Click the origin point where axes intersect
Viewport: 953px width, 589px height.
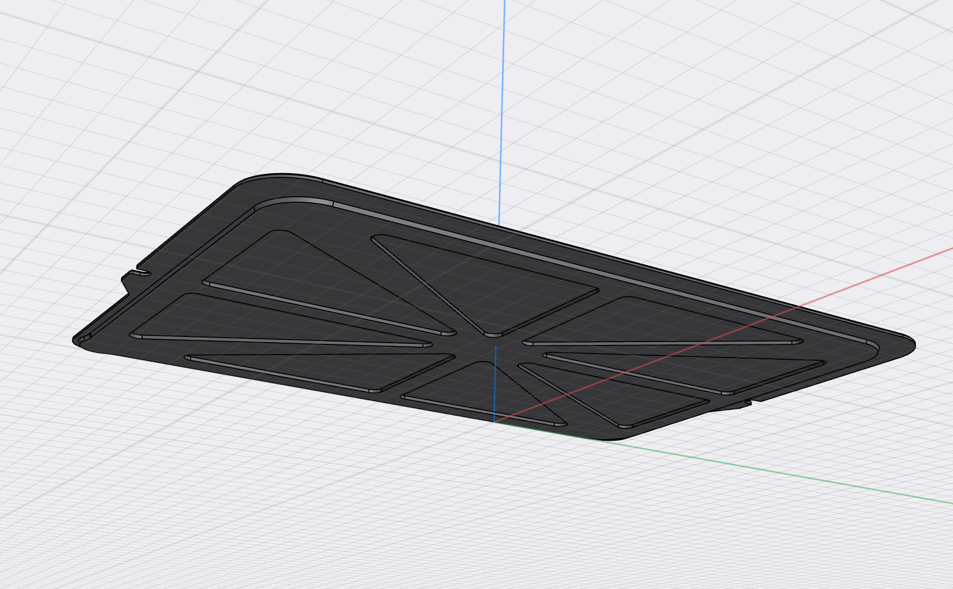point(496,422)
